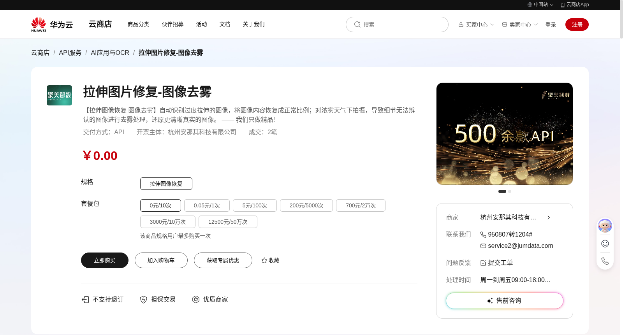
Task: Click the 提交工单 link
Action: pos(500,263)
